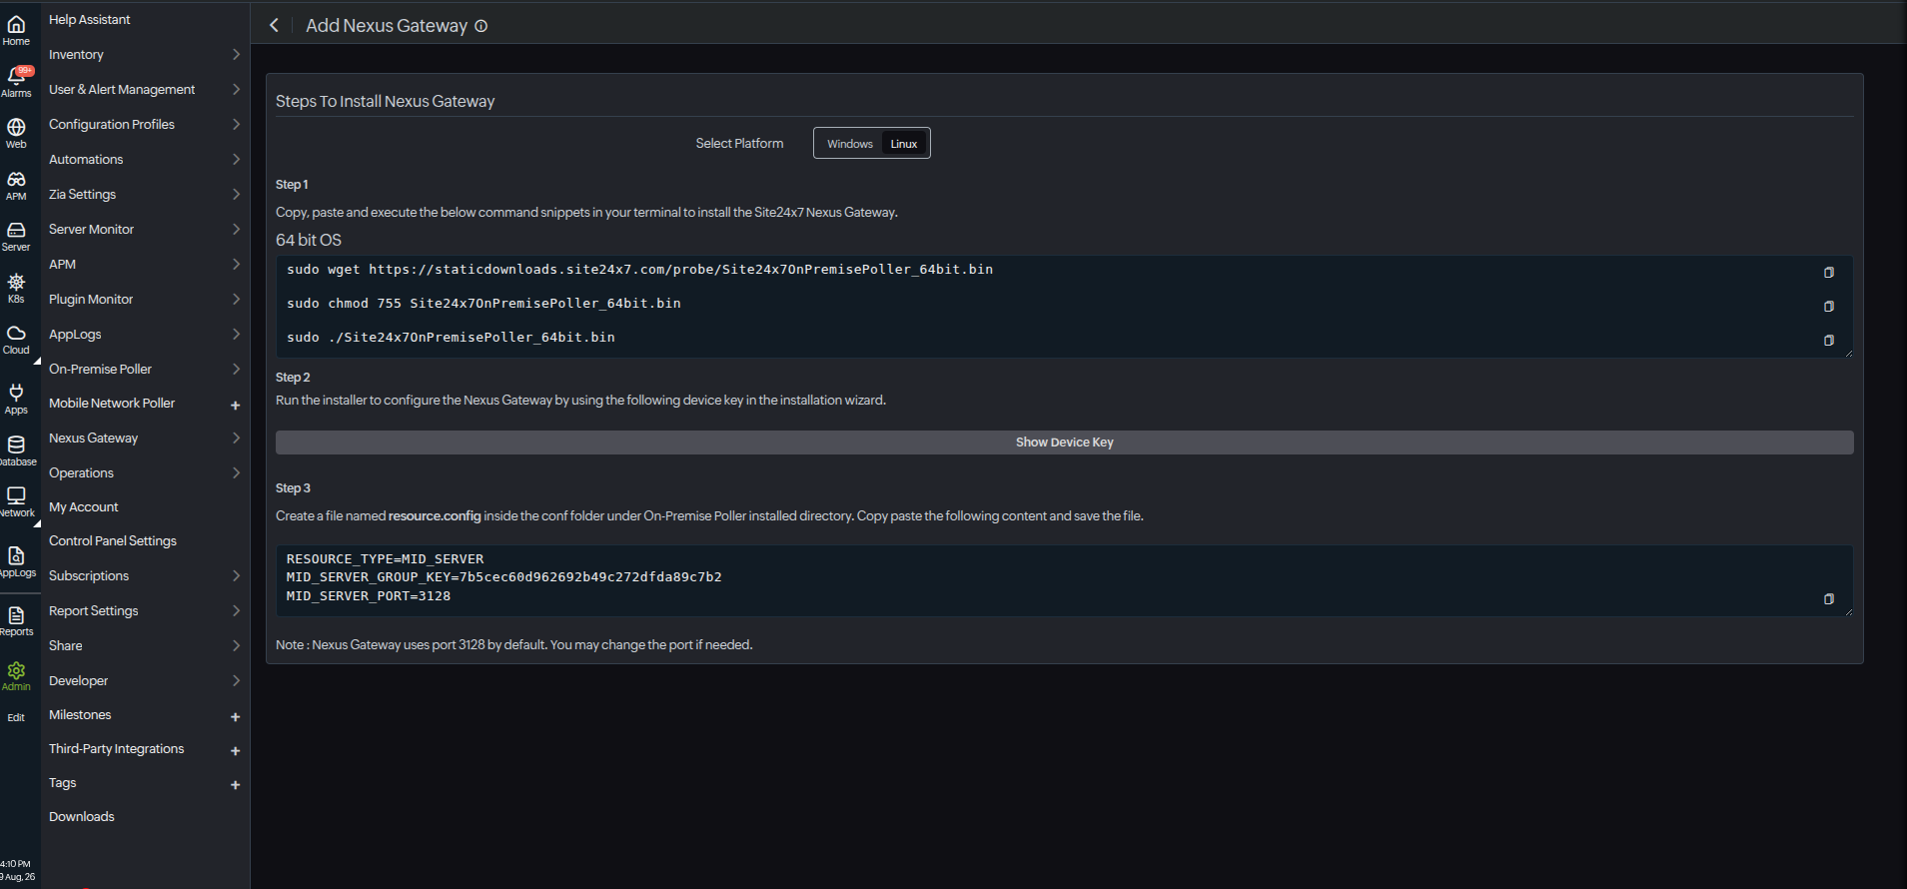Viewport: 1907px width, 889px height.
Task: Expand the On-Premise Poller chevron
Action: (236, 369)
